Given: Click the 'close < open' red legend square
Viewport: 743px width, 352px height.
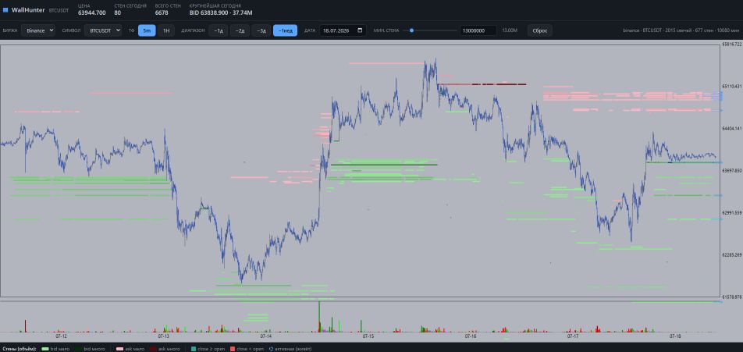Looking at the screenshot, I should [x=233, y=349].
